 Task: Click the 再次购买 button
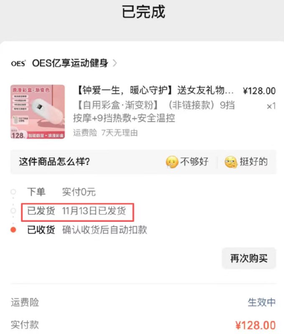click(249, 258)
